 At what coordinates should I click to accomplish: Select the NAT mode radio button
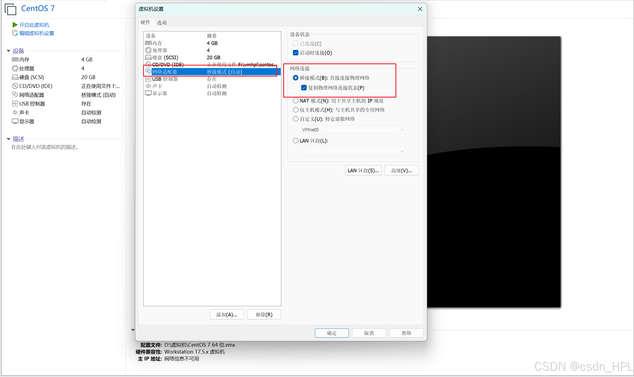coord(296,101)
